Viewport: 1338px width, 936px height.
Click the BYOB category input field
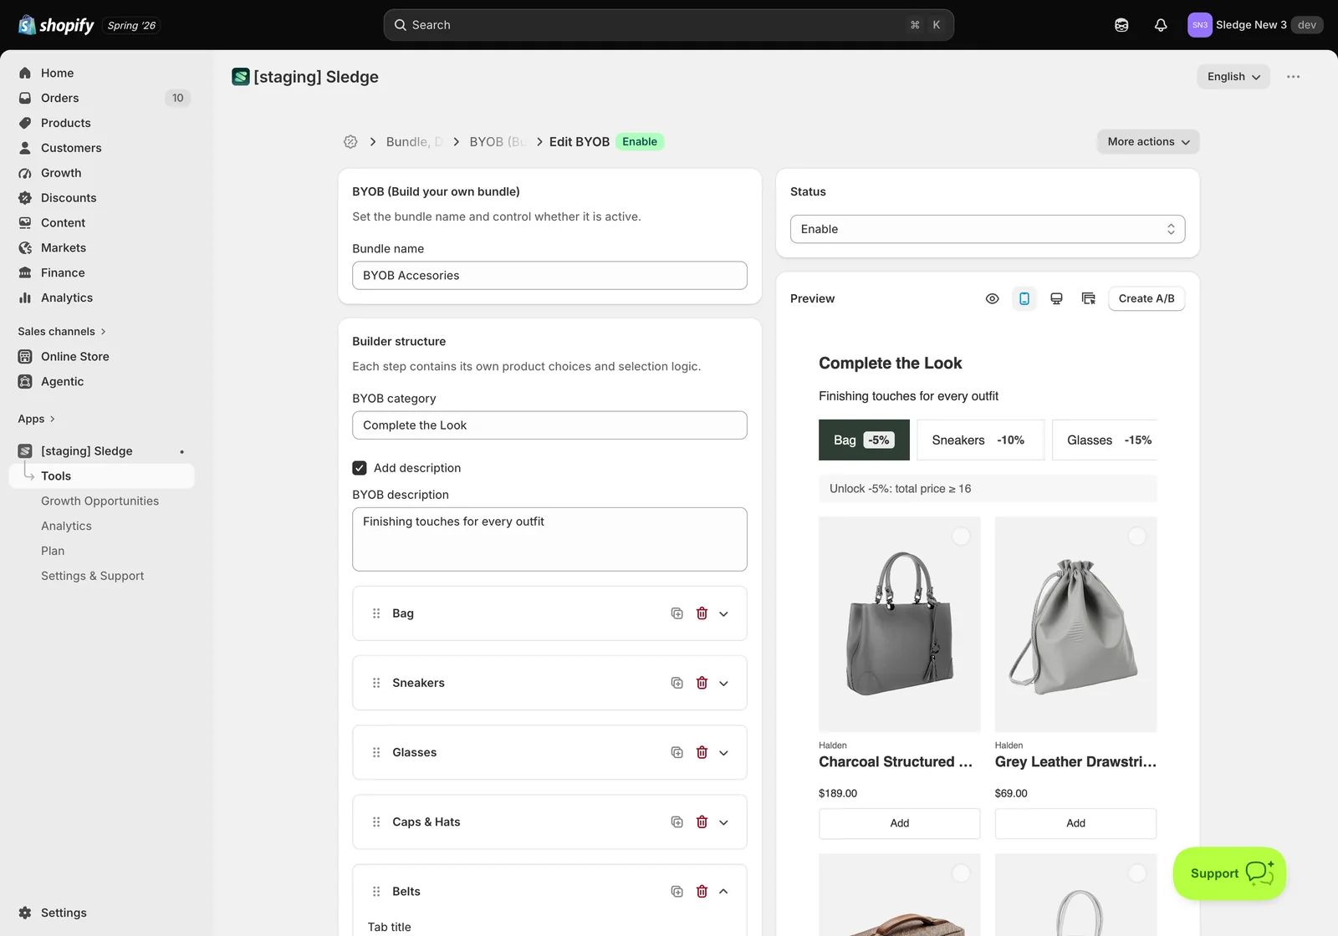549,425
